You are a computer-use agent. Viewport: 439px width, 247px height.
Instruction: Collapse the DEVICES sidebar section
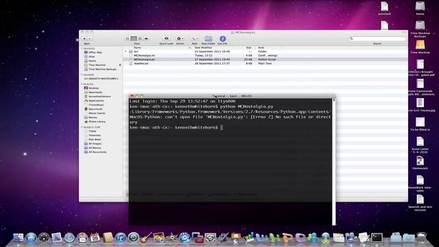82,49
